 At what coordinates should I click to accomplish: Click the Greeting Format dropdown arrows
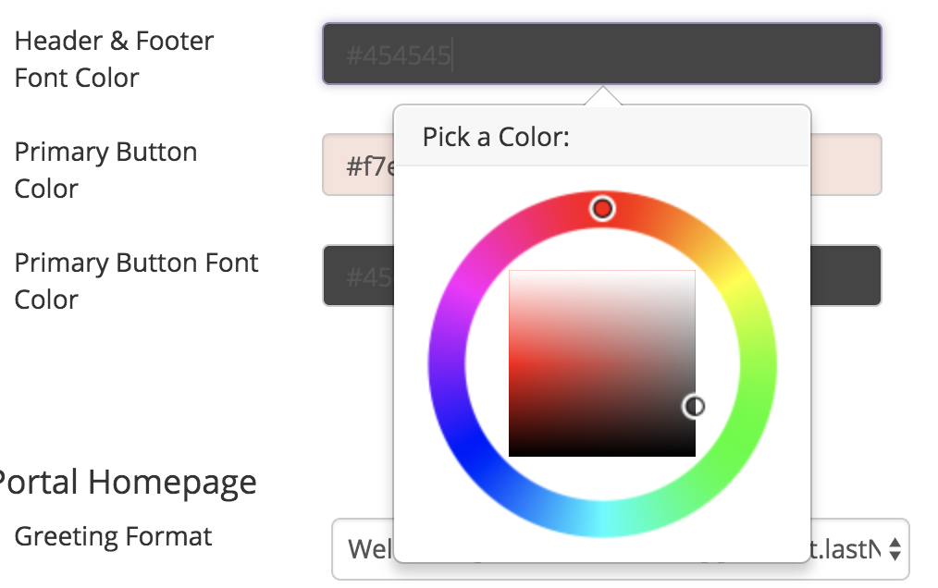[895, 549]
